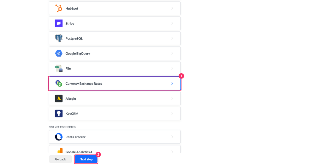The image size is (324, 165).
Task: Select the Stripe label text
Action: [x=70, y=24]
